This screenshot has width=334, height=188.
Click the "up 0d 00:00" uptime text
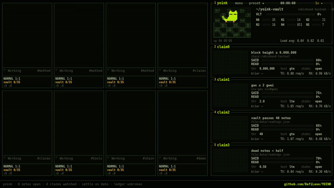(x=223, y=41)
